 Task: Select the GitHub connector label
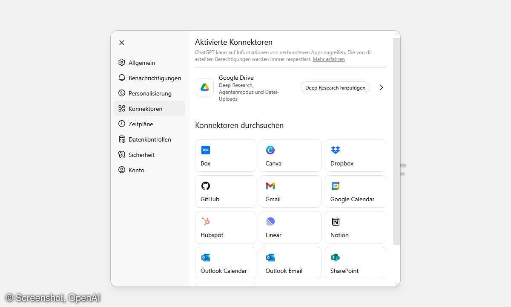click(210, 199)
